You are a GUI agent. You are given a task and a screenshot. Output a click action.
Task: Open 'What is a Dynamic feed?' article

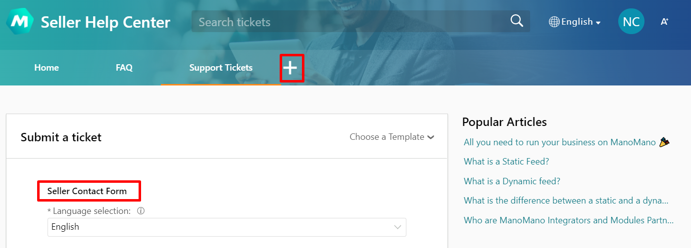click(x=512, y=181)
